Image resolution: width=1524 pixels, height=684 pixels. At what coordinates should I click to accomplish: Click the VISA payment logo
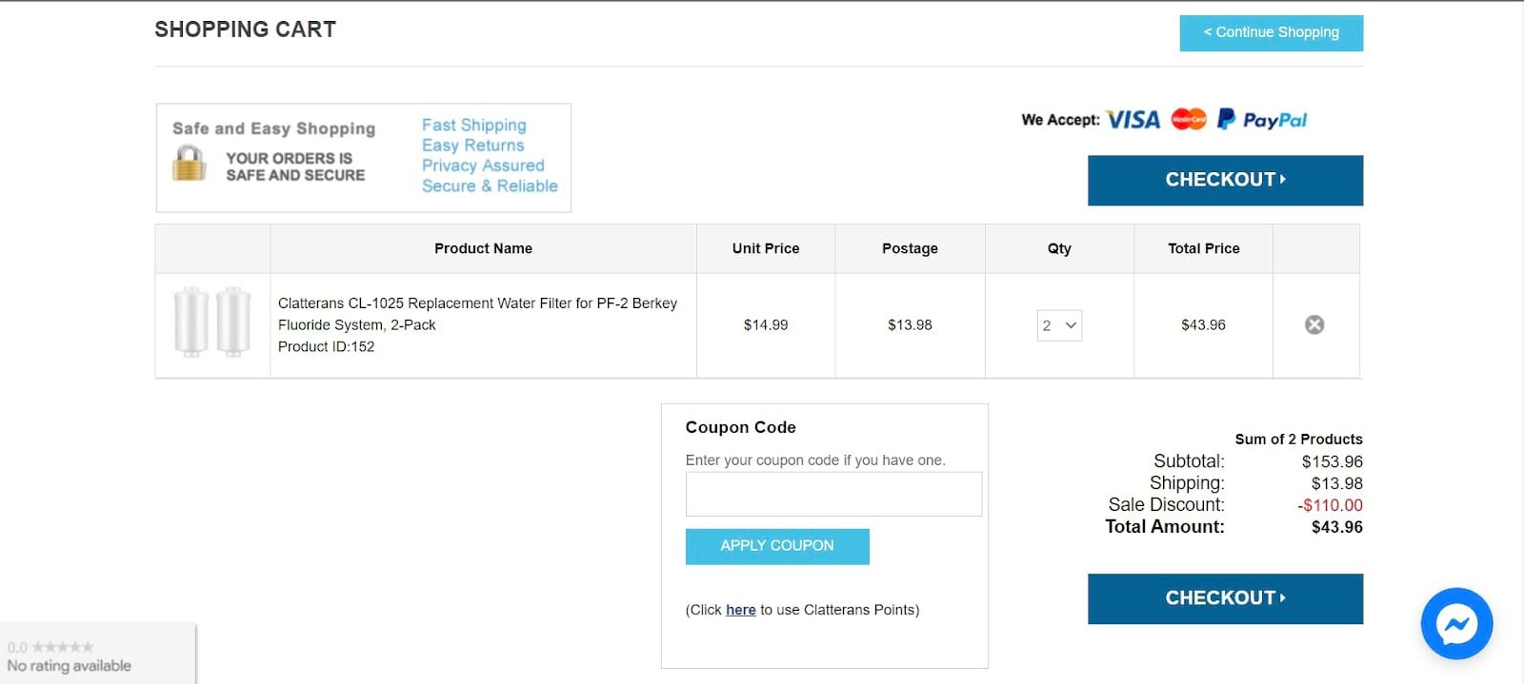pos(1133,120)
